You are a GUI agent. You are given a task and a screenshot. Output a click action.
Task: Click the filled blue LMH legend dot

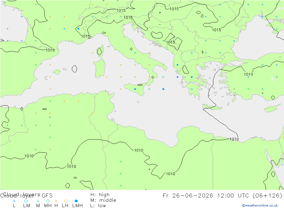76,201
